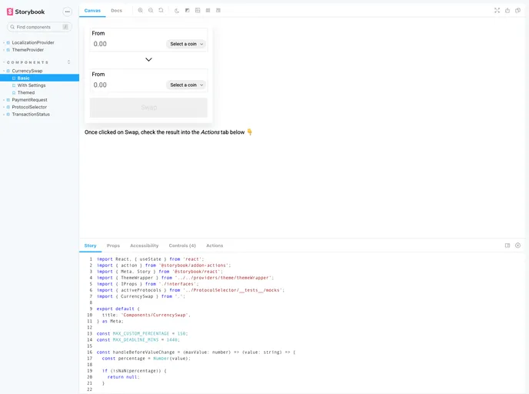
Task: Expand the PaymentRequest component
Action: pyautogui.click(x=29, y=100)
